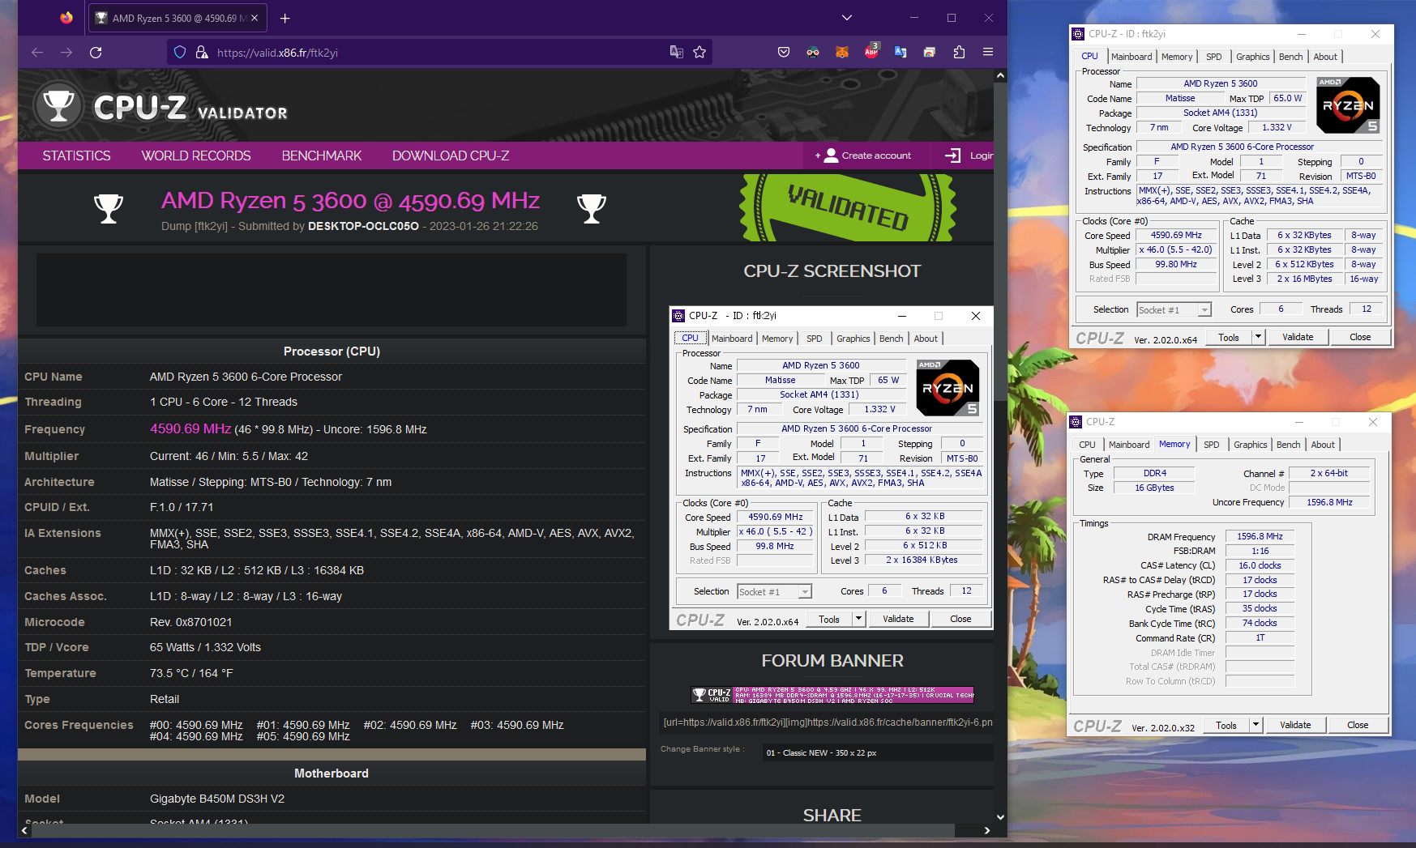Click the Create account link
1416x848 pixels.
point(876,156)
